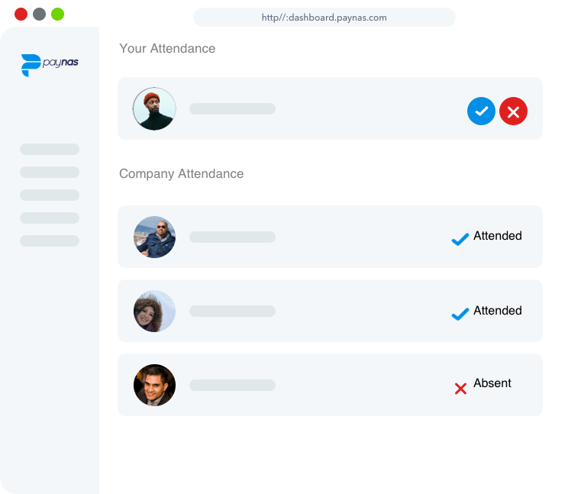Select the first sidebar menu placeholder

(x=50, y=150)
